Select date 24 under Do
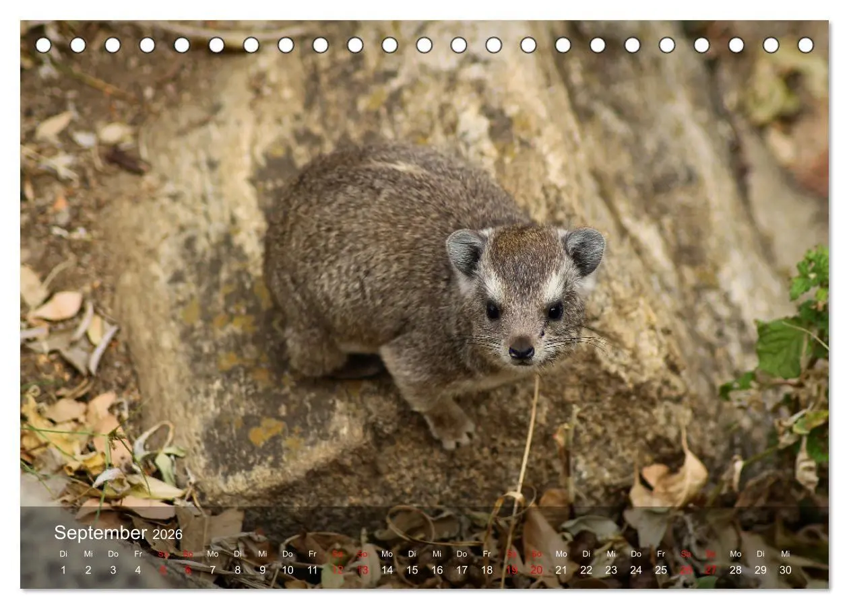The height and width of the screenshot is (609, 849). coord(636,570)
